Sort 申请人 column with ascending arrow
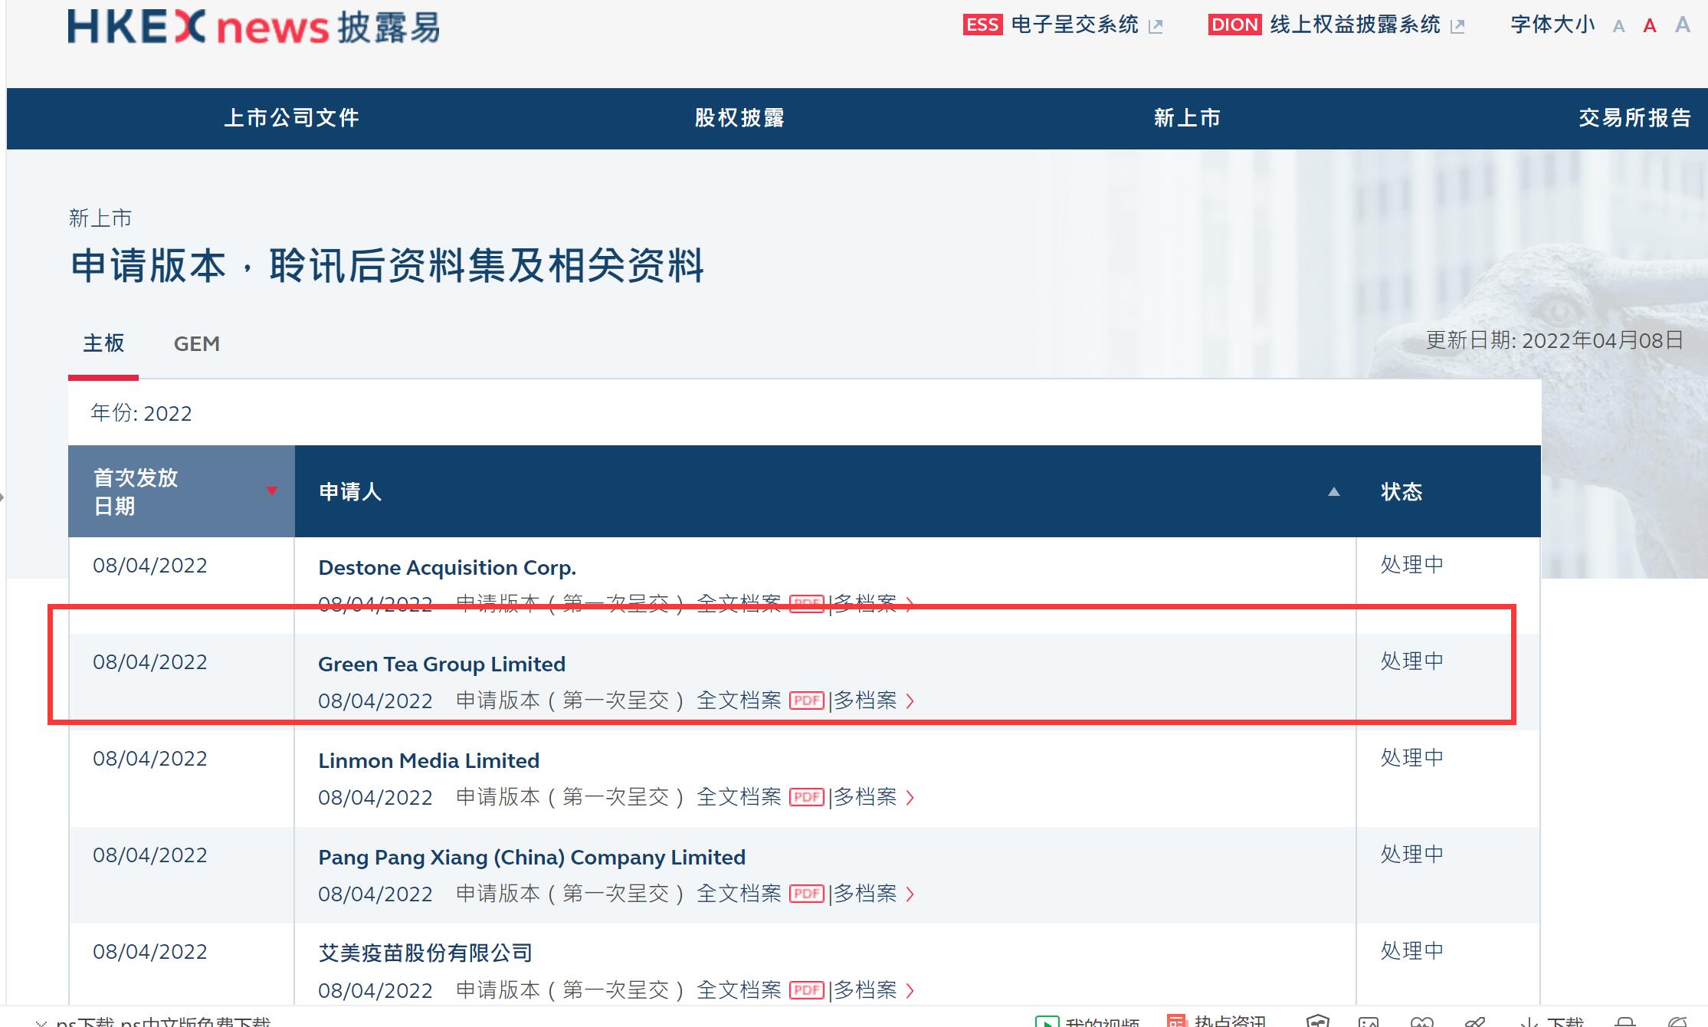Screen dimensions: 1708x1027 [x=1333, y=491]
